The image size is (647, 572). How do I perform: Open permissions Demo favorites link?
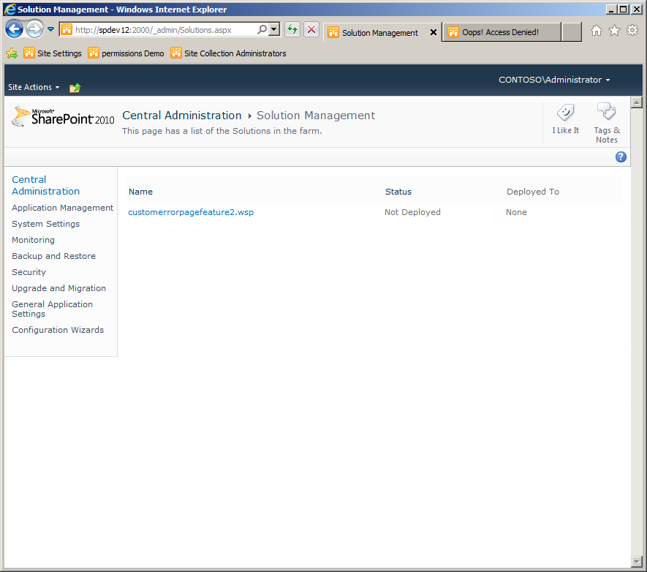coord(126,53)
